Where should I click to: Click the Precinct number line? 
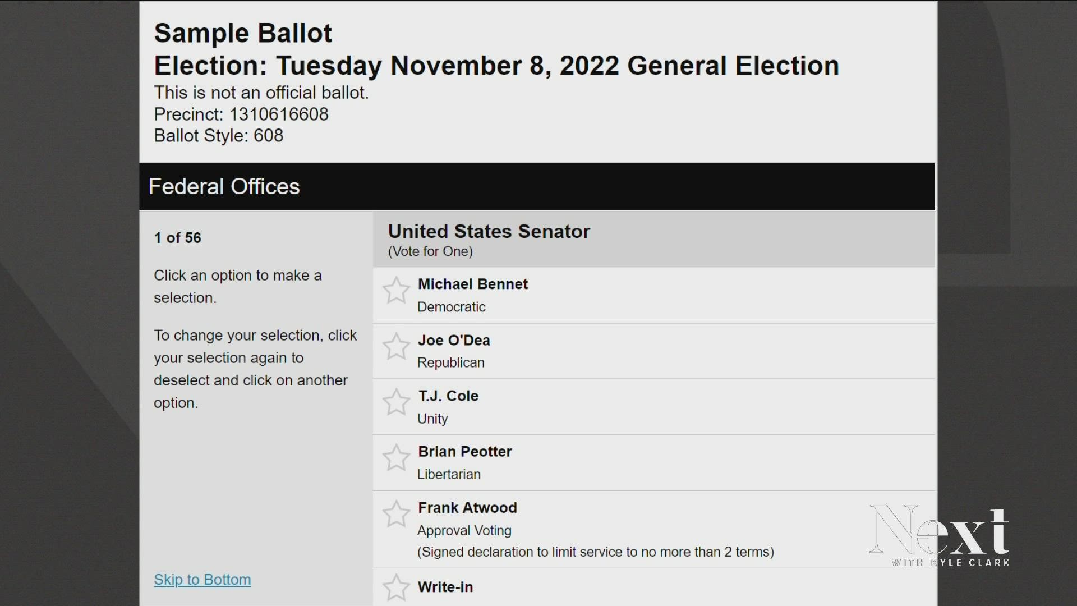pos(241,114)
